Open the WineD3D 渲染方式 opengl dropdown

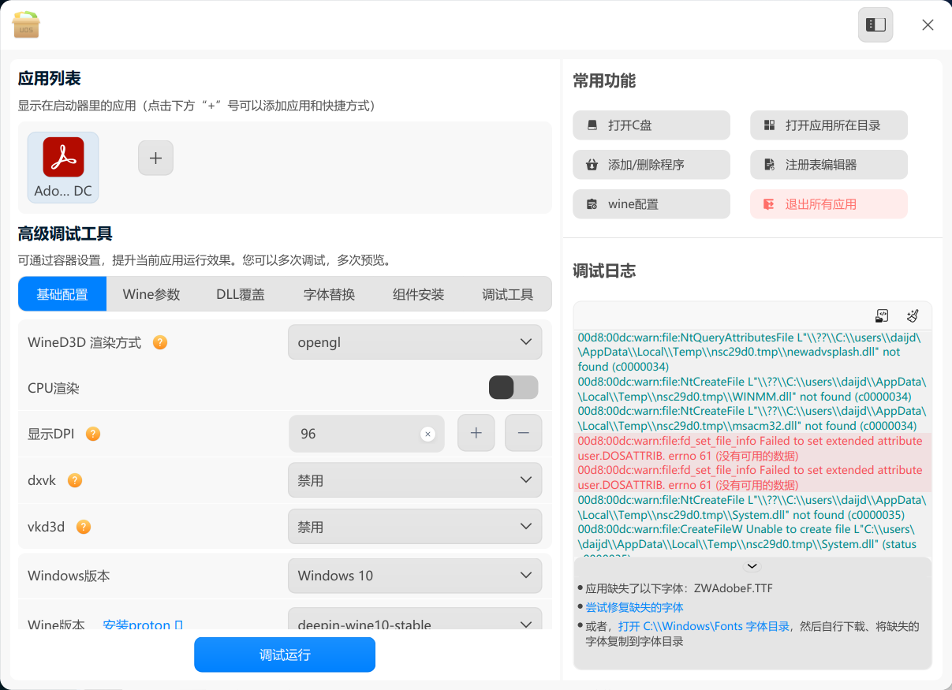(415, 342)
